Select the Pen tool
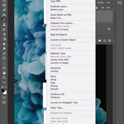 4,53
